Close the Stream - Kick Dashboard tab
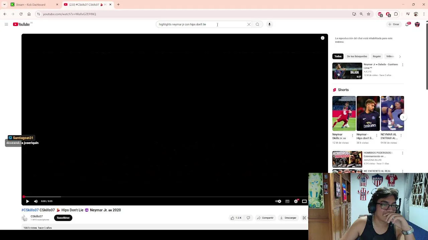 [57, 5]
